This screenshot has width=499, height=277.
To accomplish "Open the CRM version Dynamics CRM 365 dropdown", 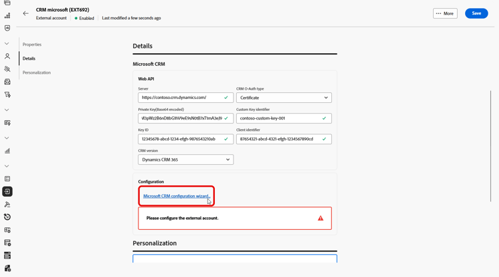I will (186, 159).
